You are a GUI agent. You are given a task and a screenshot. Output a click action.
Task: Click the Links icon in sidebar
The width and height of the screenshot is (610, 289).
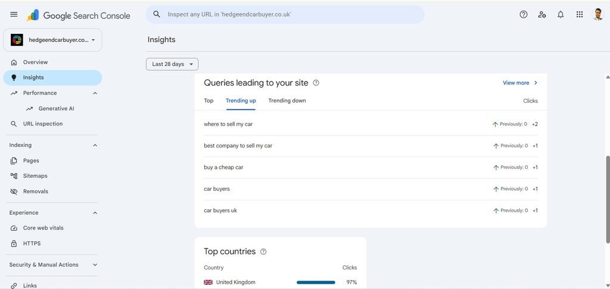[x=14, y=285]
